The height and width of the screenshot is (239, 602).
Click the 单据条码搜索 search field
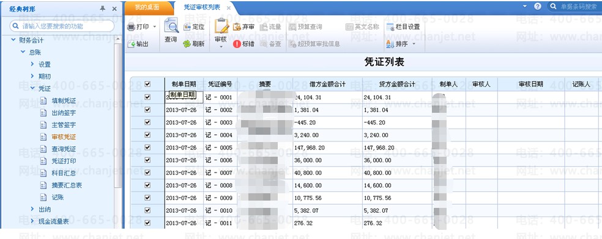click(575, 7)
